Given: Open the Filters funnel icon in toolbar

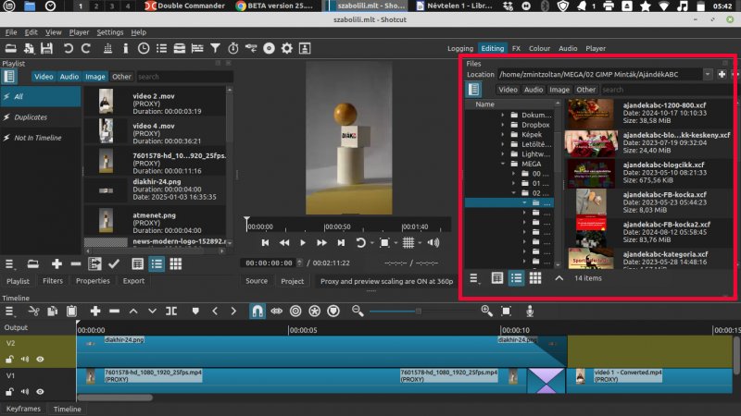Looking at the screenshot, I should coord(215,48).
